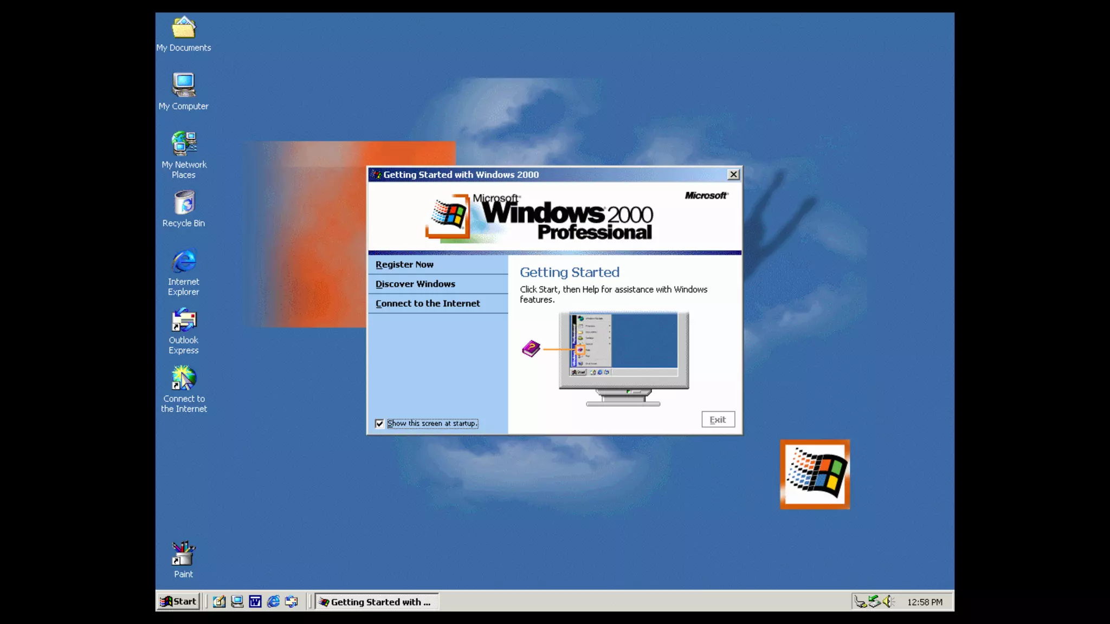Select My Network Places icon

pyautogui.click(x=184, y=144)
